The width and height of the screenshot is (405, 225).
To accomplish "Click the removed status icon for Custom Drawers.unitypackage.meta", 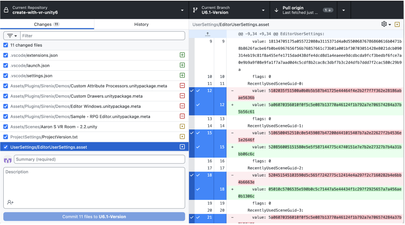I will tap(182, 96).
